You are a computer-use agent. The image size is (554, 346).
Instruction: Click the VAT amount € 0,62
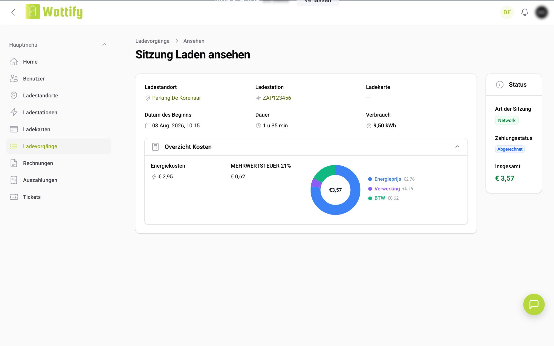(x=238, y=177)
